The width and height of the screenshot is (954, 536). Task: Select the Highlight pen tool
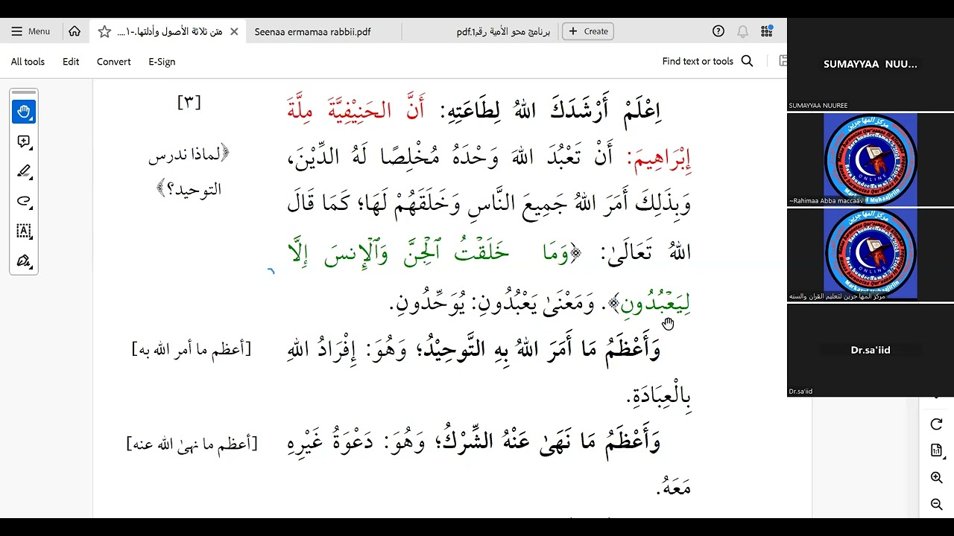pyautogui.click(x=24, y=171)
